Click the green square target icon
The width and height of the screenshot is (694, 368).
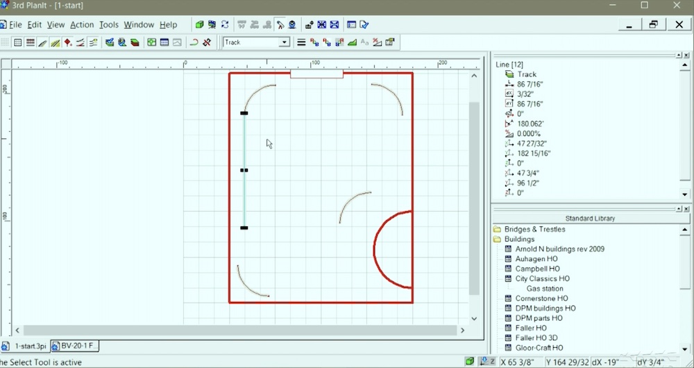coord(152,42)
